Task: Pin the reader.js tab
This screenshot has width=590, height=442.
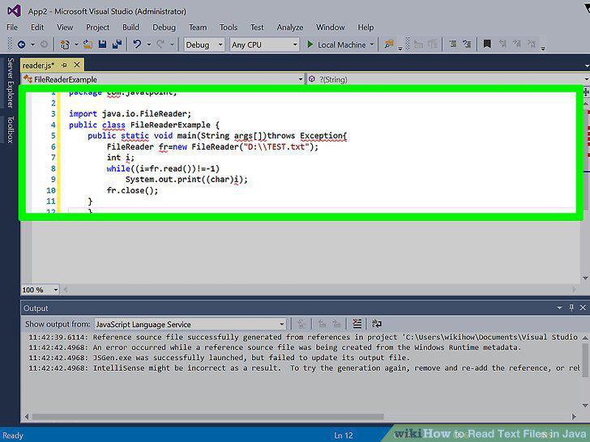Action: [64, 65]
